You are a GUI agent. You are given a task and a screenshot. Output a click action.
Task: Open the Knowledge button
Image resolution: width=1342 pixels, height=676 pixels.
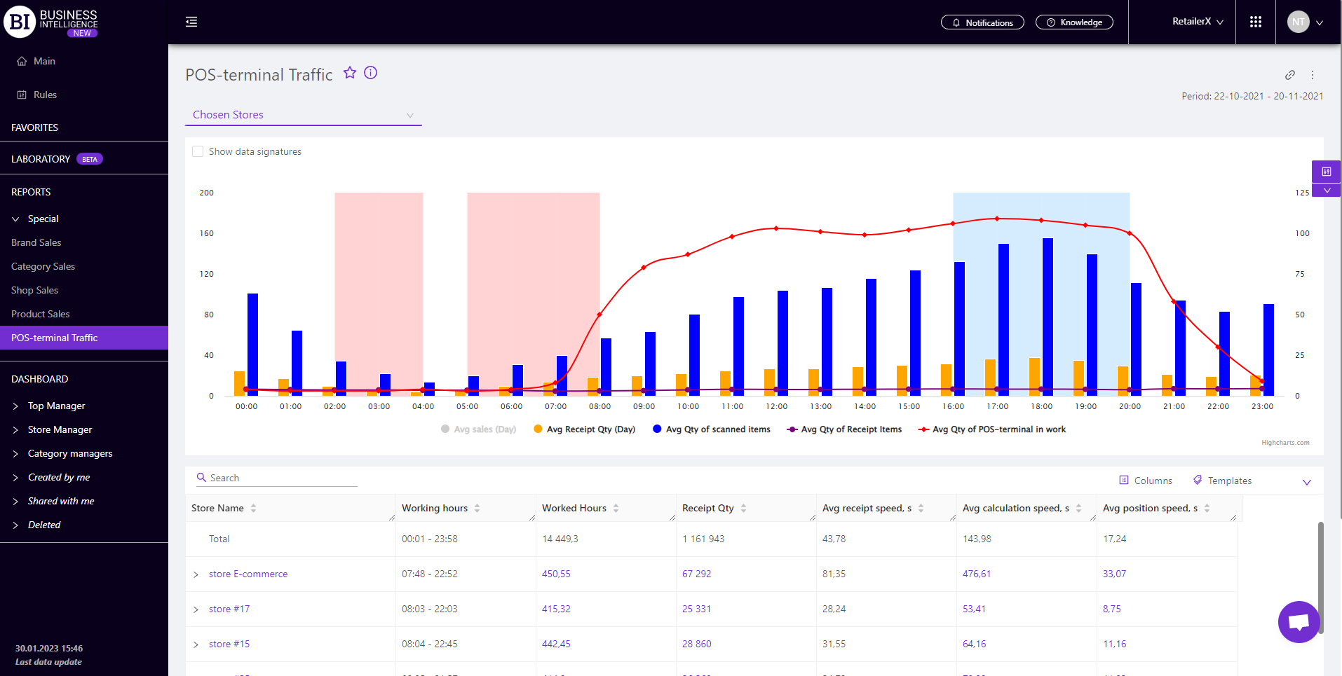pyautogui.click(x=1074, y=22)
